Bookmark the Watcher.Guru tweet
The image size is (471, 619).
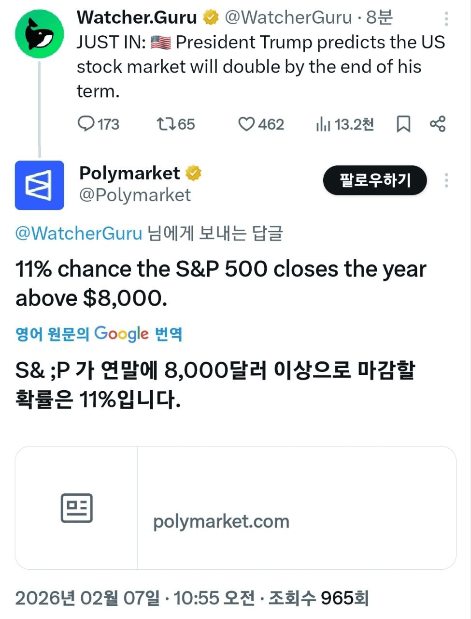coord(403,124)
